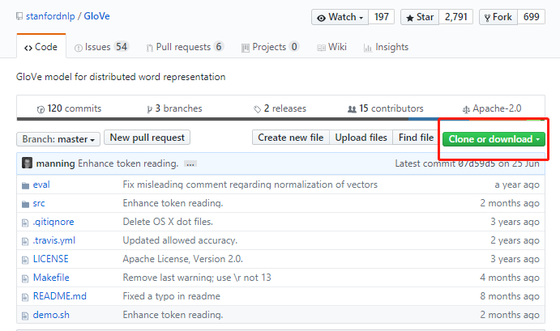Click the commits history clock icon
Viewport: 560px width, 331px height.
41,109
